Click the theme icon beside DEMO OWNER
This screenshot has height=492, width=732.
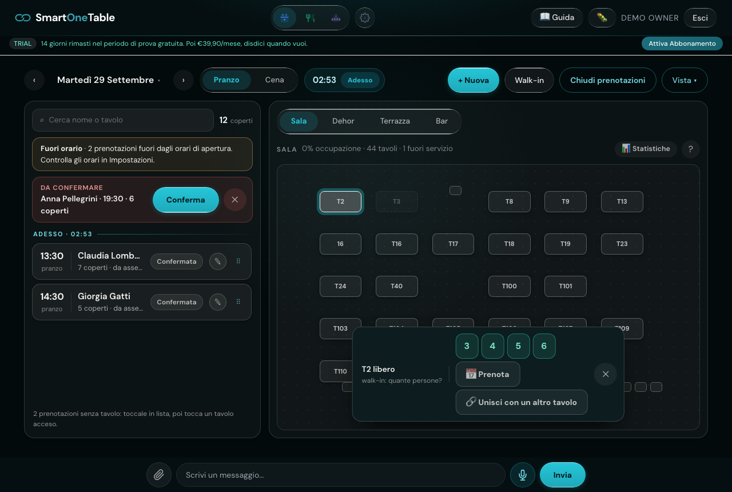(602, 18)
